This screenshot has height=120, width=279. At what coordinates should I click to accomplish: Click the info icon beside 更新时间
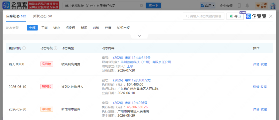pyautogui.click(x=24, y=48)
